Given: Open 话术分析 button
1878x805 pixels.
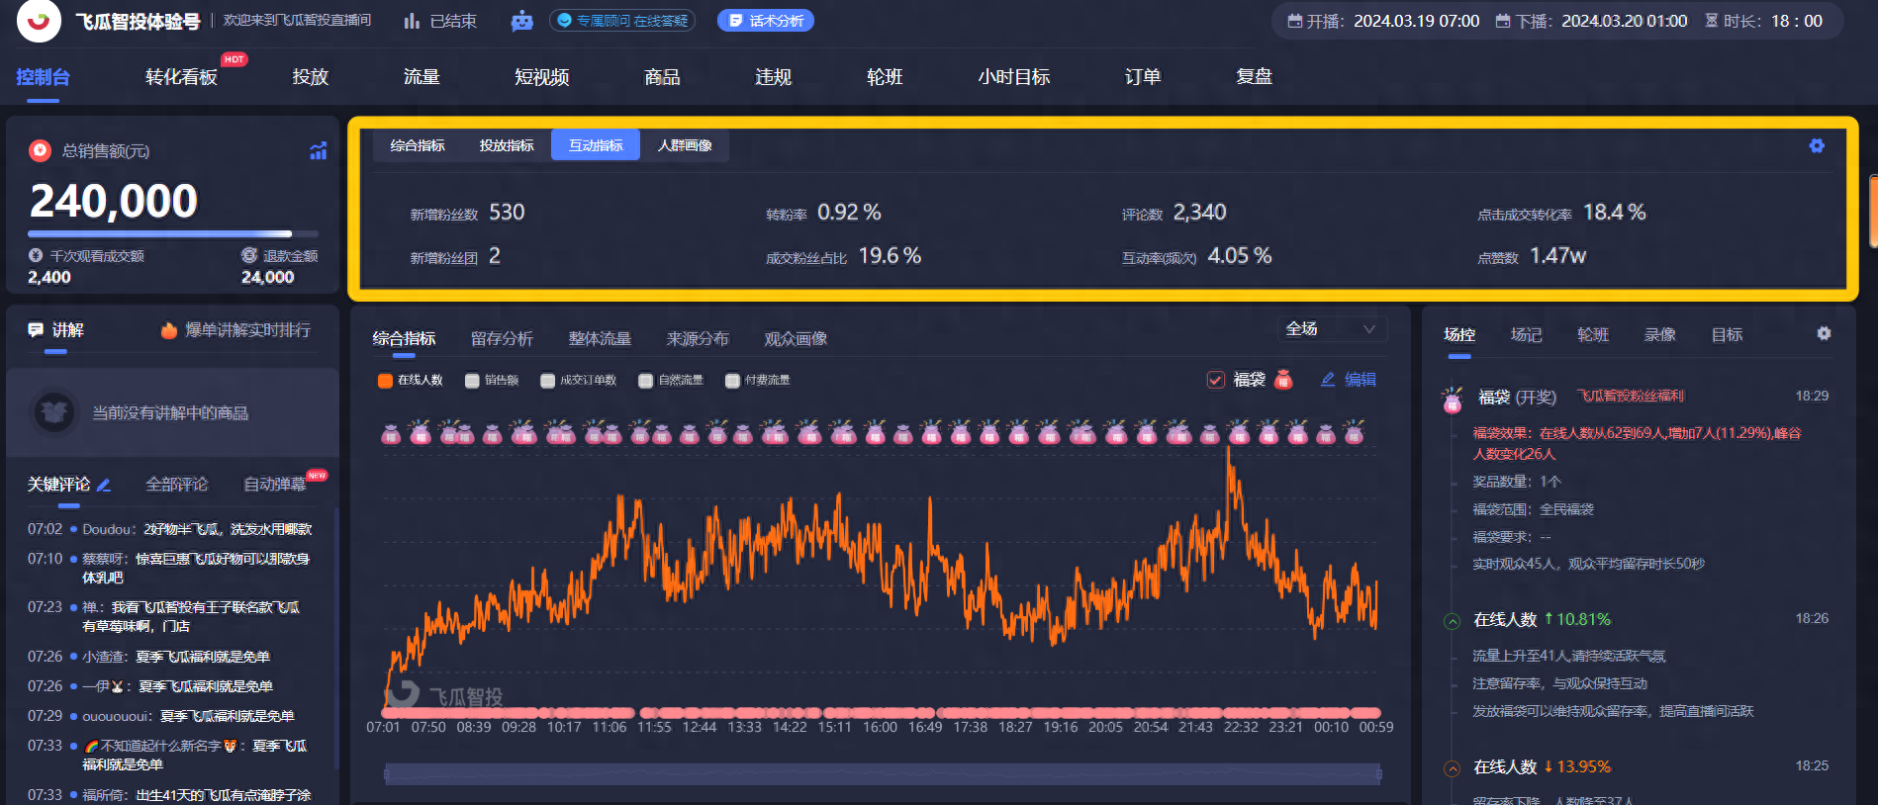Looking at the screenshot, I should tap(765, 21).
